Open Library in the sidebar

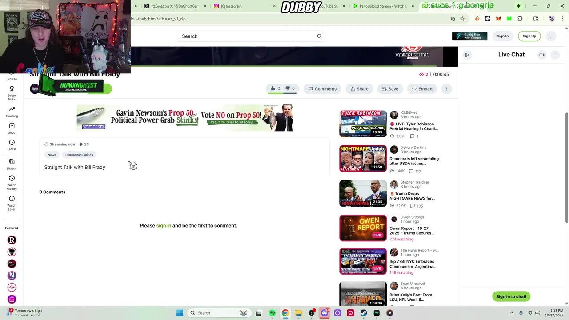coord(12,164)
